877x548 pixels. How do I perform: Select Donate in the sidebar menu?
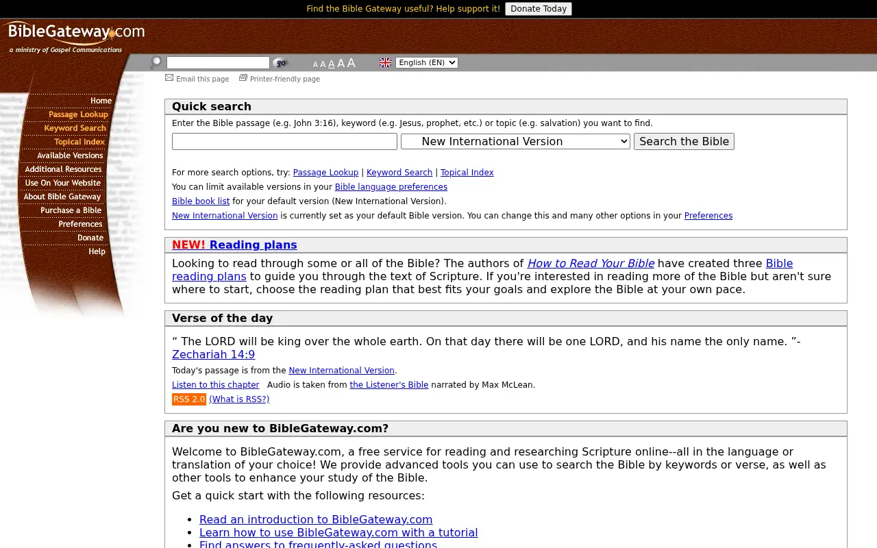90,238
